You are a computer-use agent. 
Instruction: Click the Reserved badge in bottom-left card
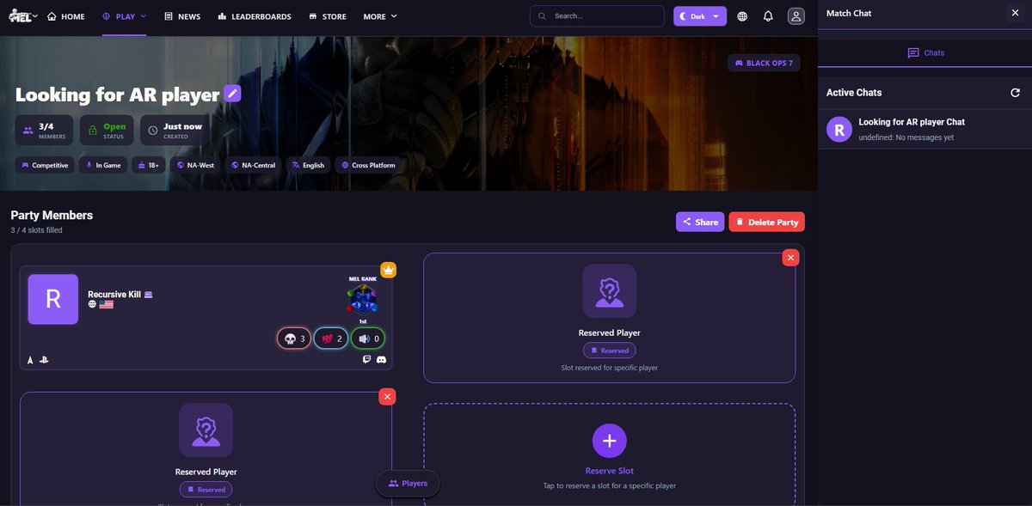tap(206, 490)
